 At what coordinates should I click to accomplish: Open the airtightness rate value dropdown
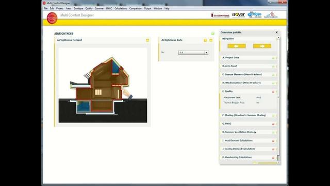click(193, 53)
